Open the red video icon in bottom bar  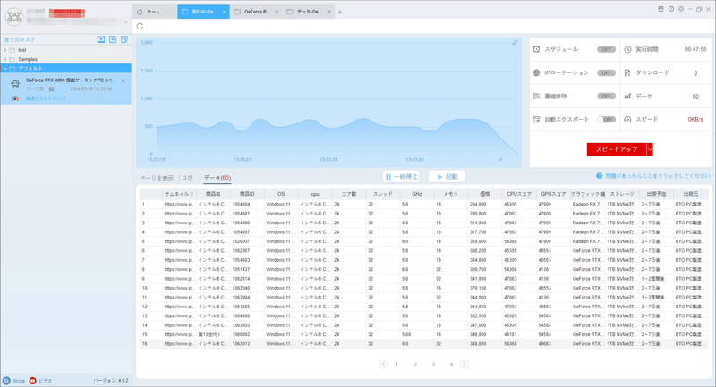[x=32, y=381]
